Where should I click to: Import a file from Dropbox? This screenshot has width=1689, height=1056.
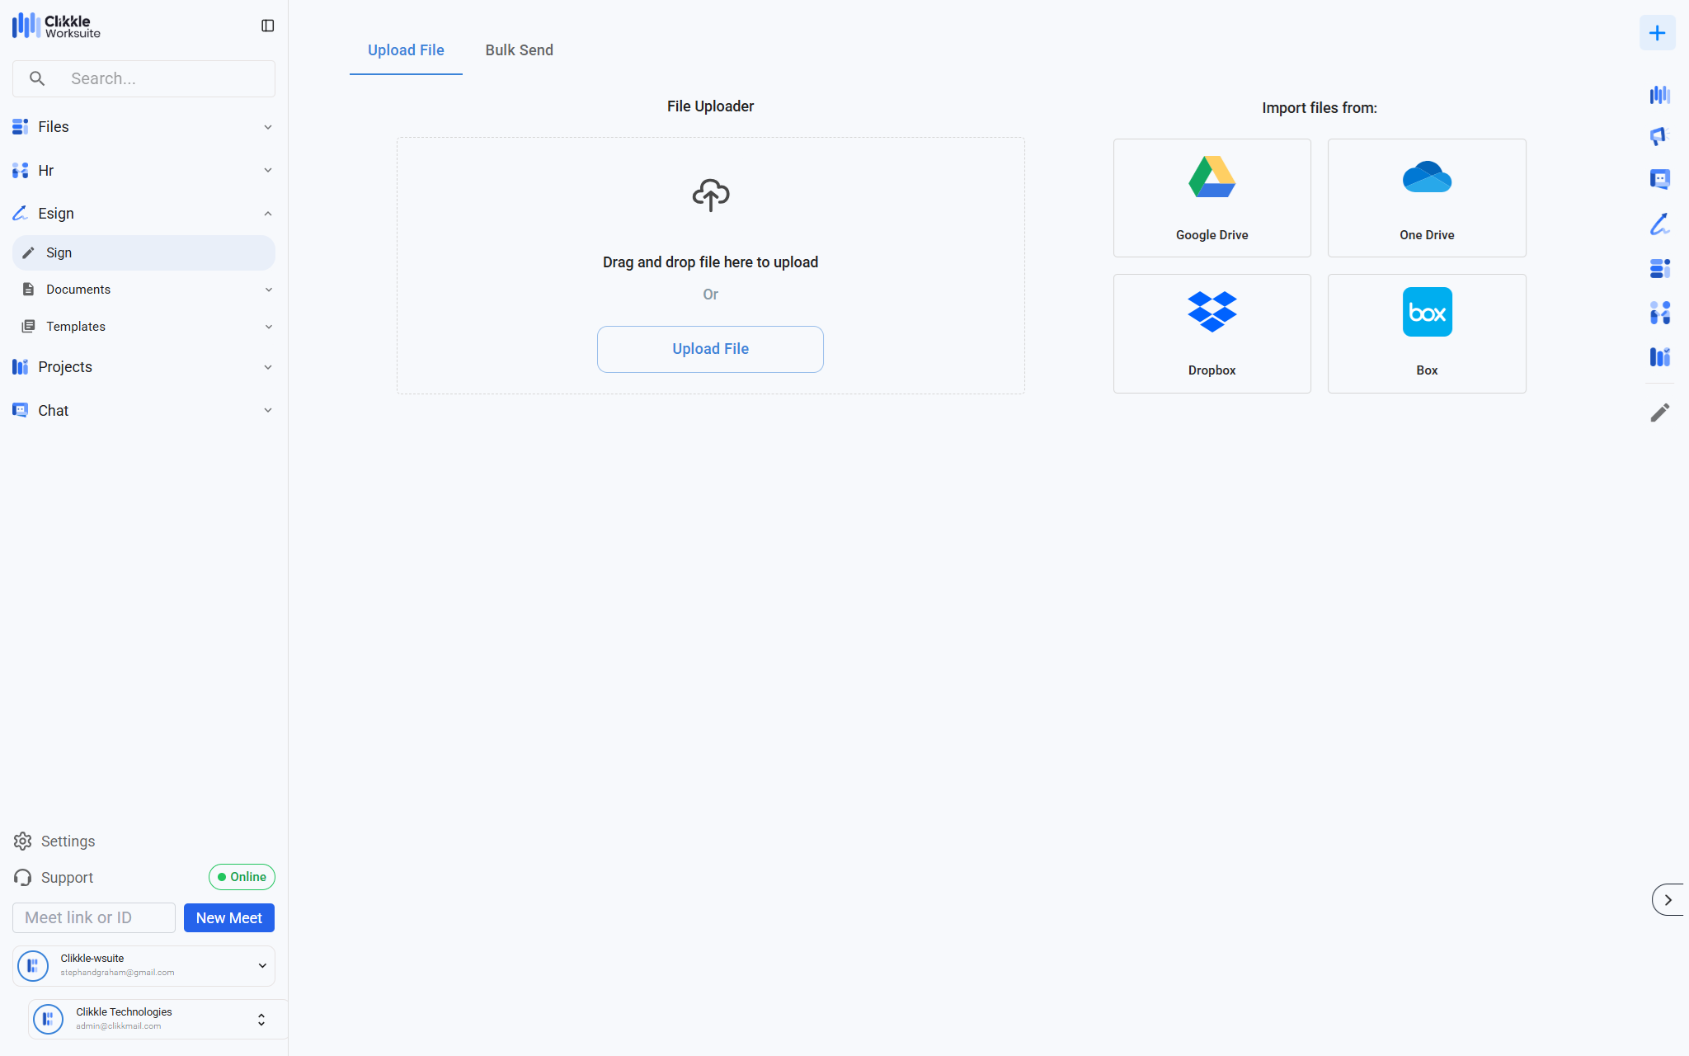[1211, 333]
